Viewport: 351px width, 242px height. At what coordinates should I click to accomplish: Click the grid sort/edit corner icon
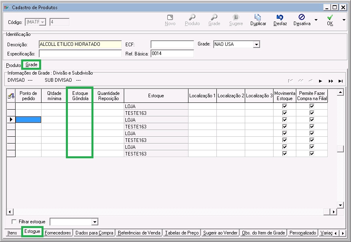(11, 96)
